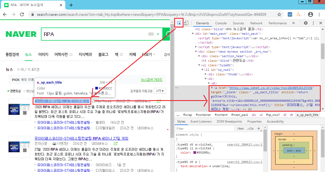The width and height of the screenshot is (325, 172).
Task: Click the ellipsis actions on selected DOM row
Action: (x=177, y=88)
